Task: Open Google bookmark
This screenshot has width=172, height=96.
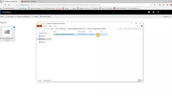Action: click(73, 8)
